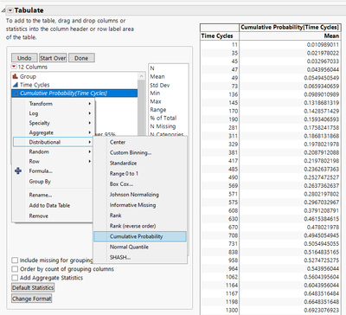Image resolution: width=346 pixels, height=315 pixels.
Task: Choose Range 0 to 1 transform
Action: (x=124, y=174)
